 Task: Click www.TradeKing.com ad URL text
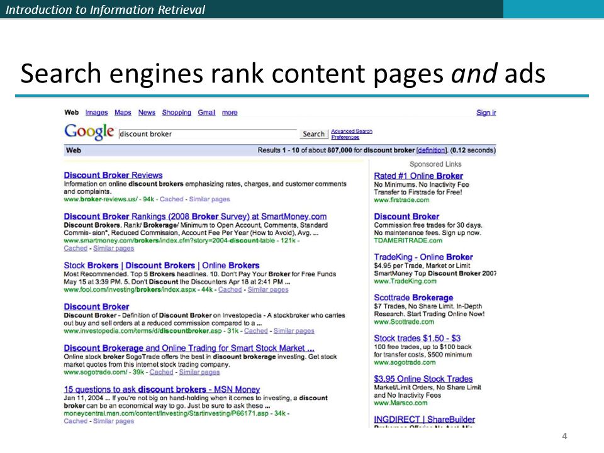click(405, 281)
